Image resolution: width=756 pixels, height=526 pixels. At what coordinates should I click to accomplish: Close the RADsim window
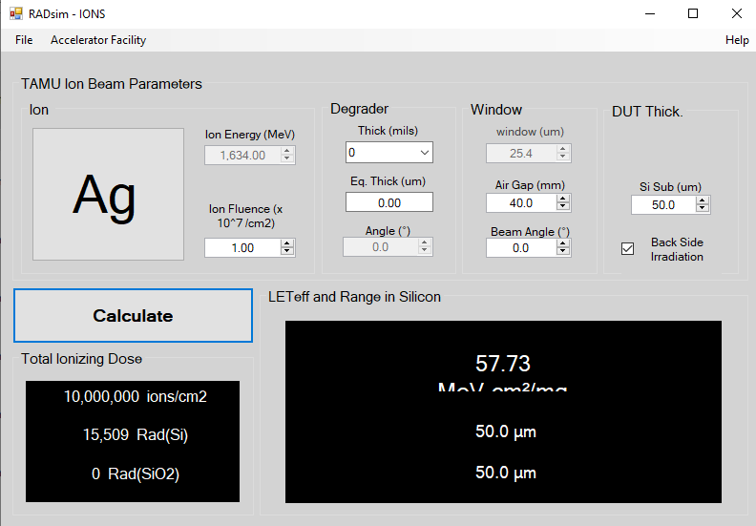click(736, 13)
